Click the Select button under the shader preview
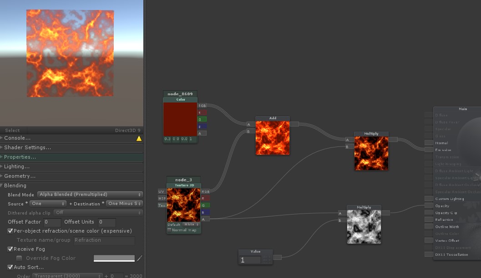 tap(12, 130)
